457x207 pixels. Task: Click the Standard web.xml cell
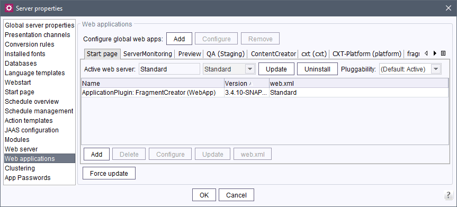[359, 93]
